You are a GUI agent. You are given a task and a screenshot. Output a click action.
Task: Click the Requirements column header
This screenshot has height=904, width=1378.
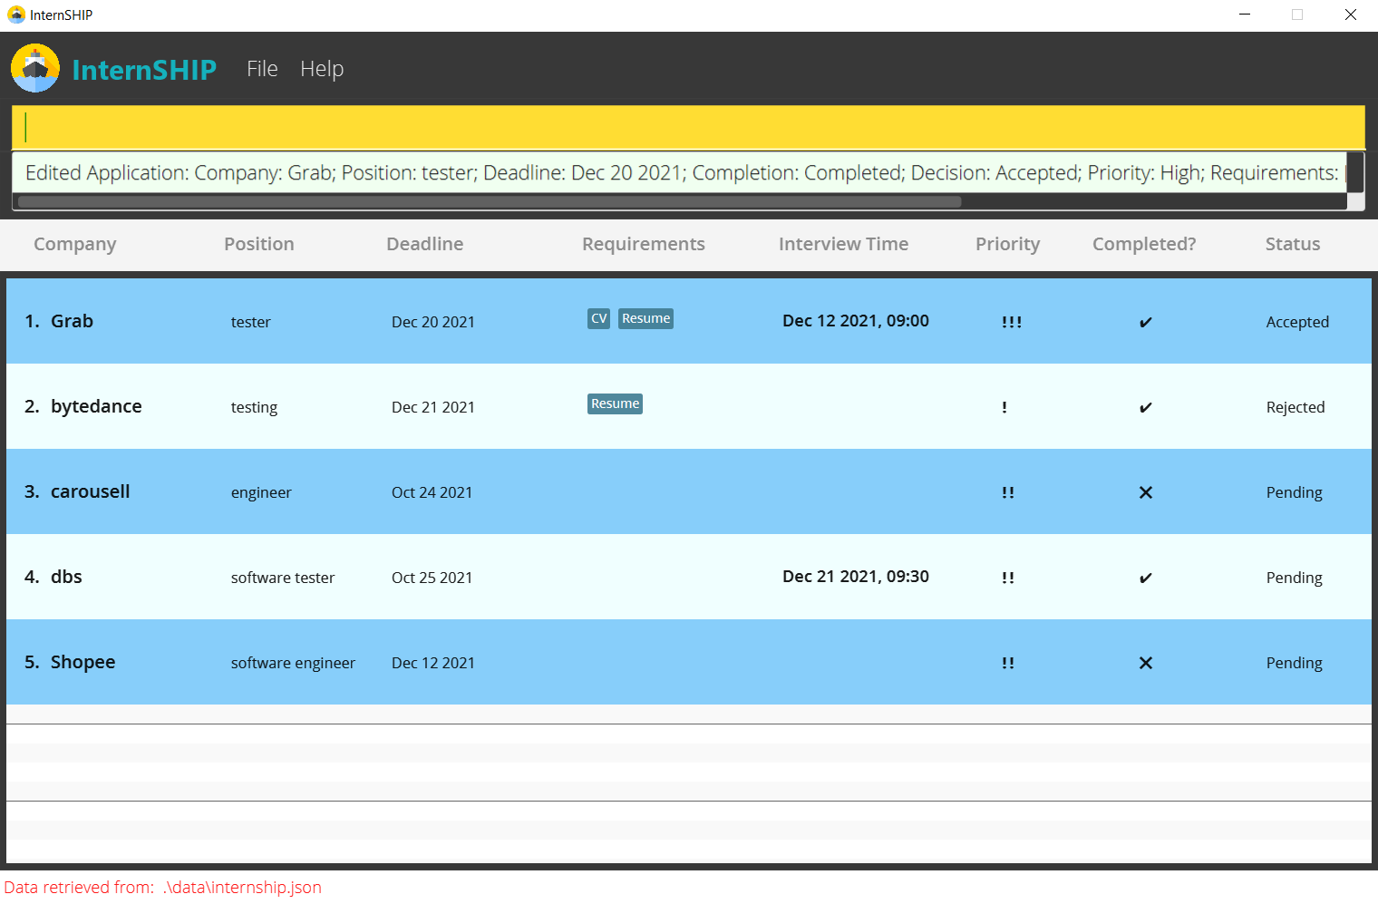[644, 244]
